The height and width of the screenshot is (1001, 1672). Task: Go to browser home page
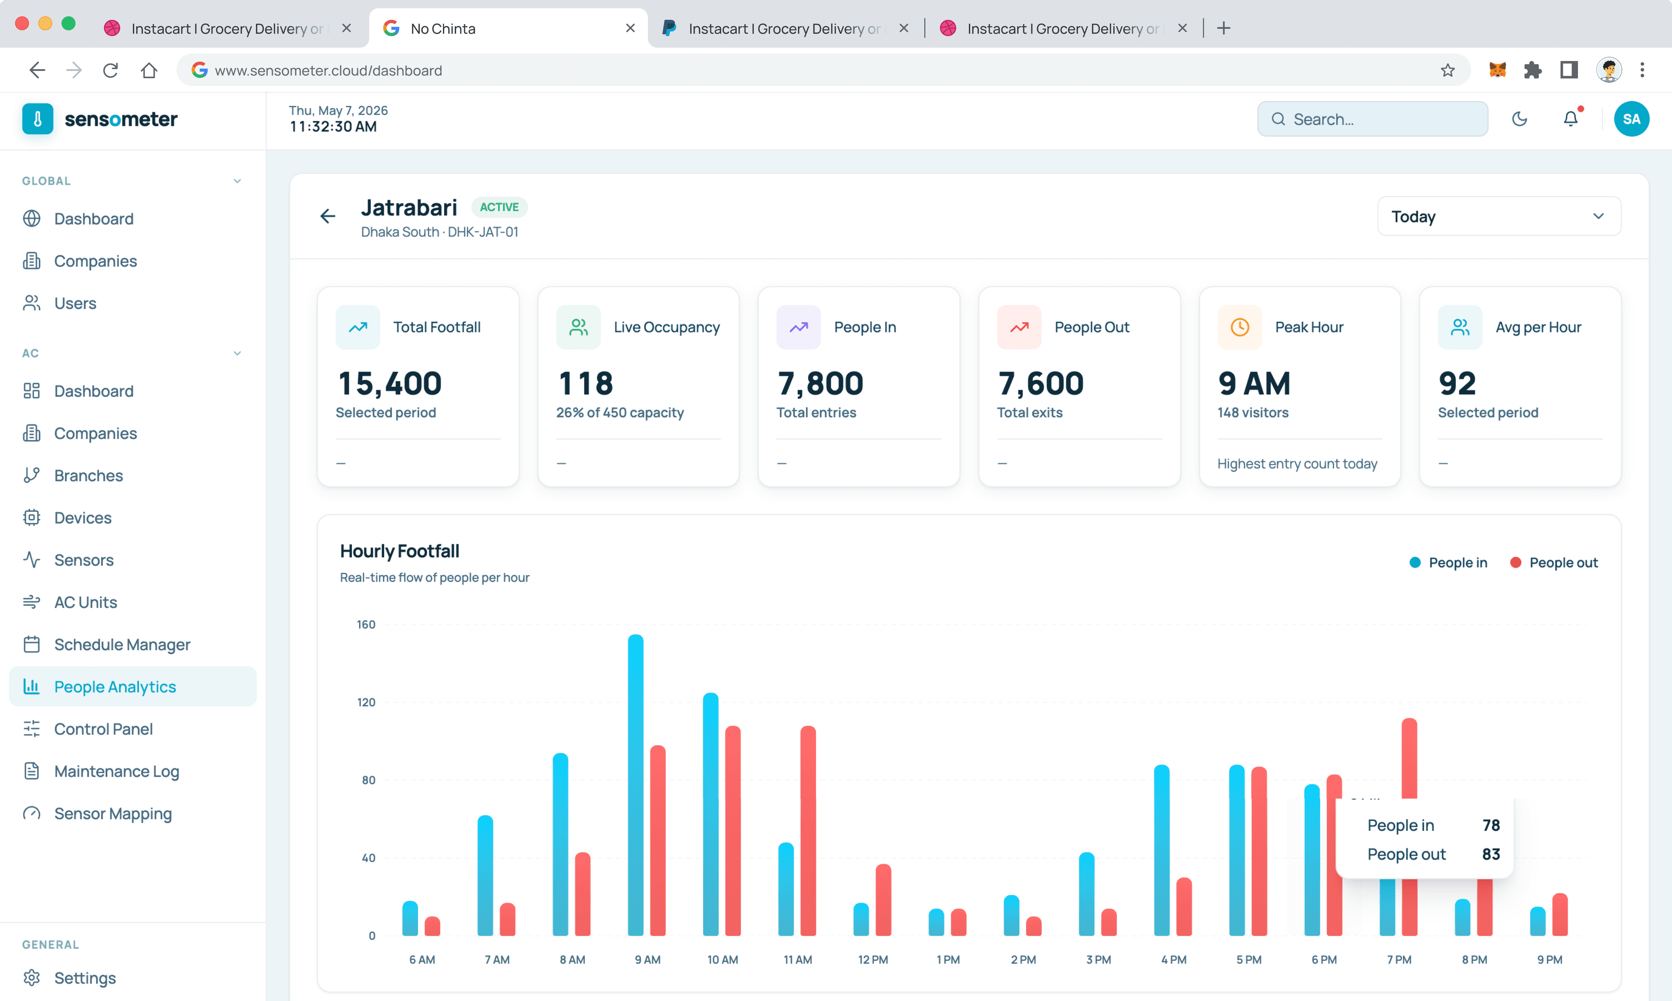tap(149, 70)
